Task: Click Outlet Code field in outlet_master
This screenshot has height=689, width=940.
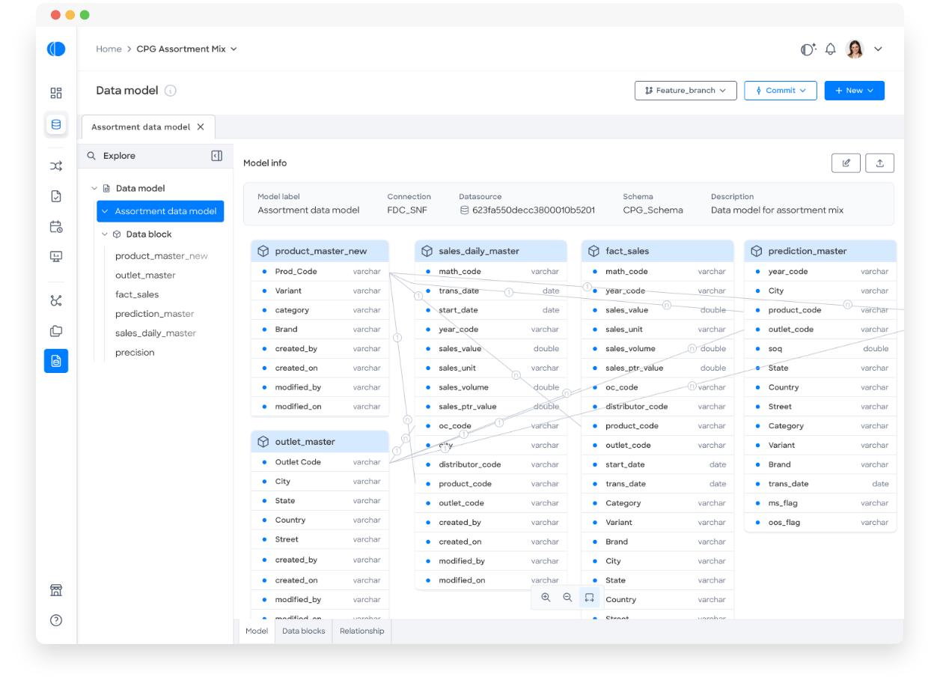Action: click(320, 462)
